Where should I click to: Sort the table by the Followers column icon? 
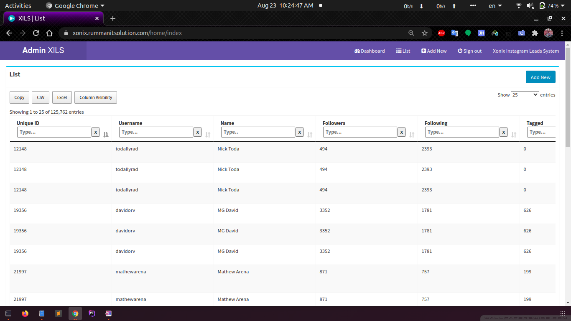tap(412, 135)
